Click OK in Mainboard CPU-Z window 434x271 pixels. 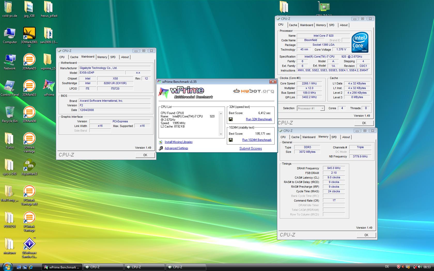[x=145, y=155]
